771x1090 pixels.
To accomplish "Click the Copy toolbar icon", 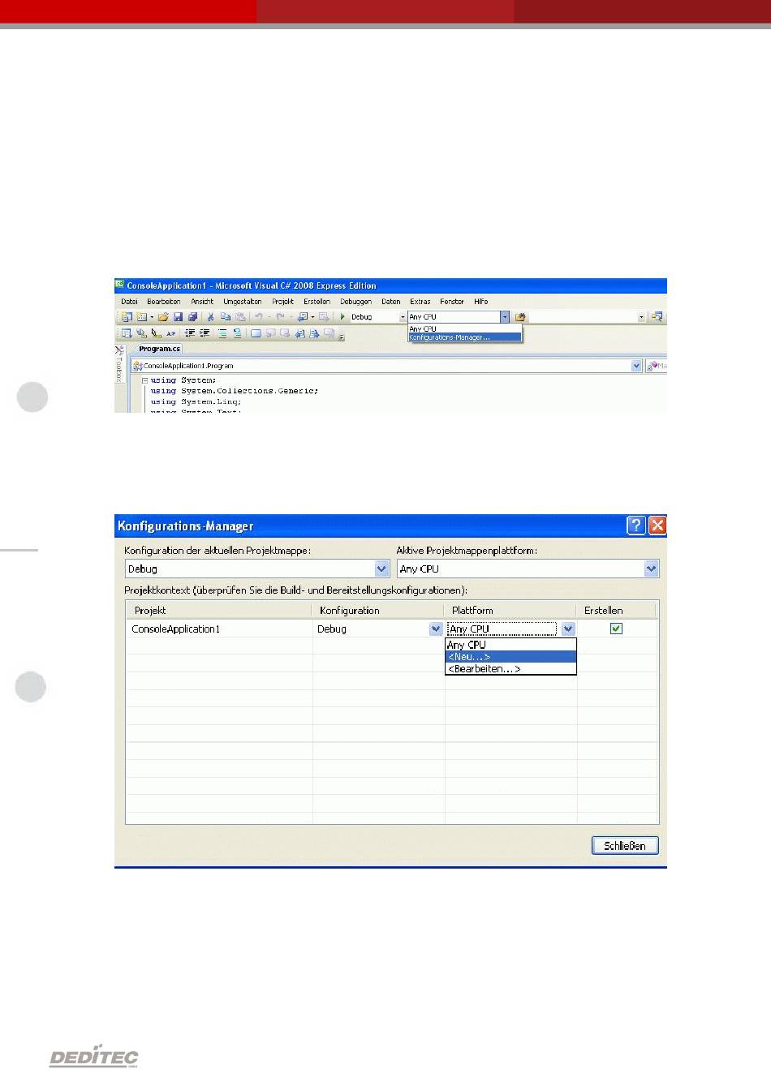I will (225, 317).
